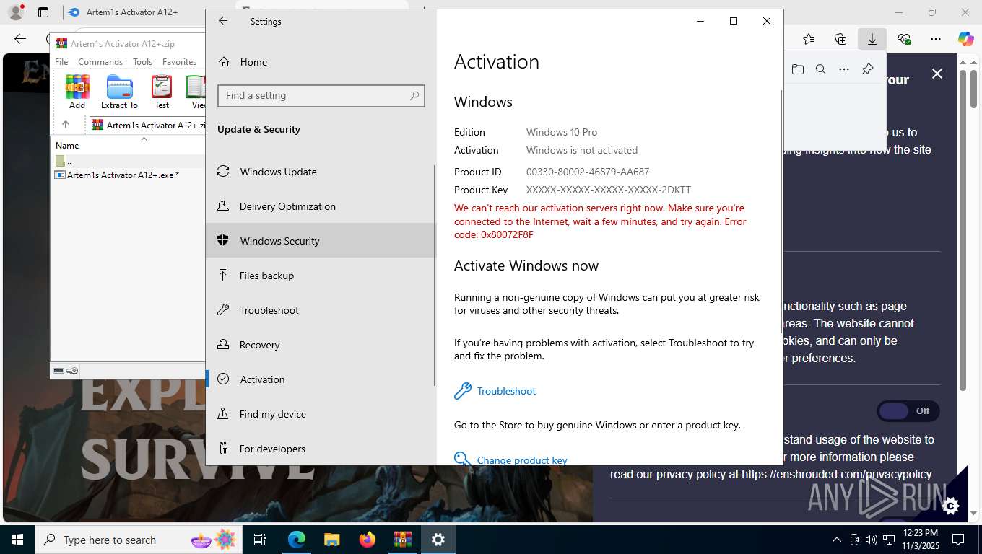Viewport: 982px width, 554px height.
Task: Click the WinRAR Extract To icon
Action: pyautogui.click(x=119, y=92)
